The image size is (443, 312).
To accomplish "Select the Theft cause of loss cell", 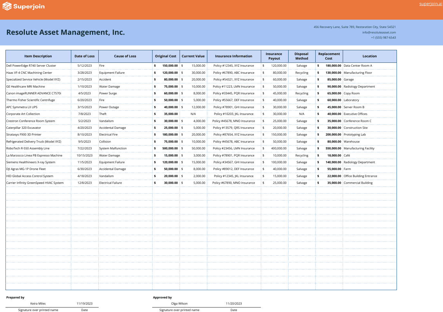I will (103, 114).
